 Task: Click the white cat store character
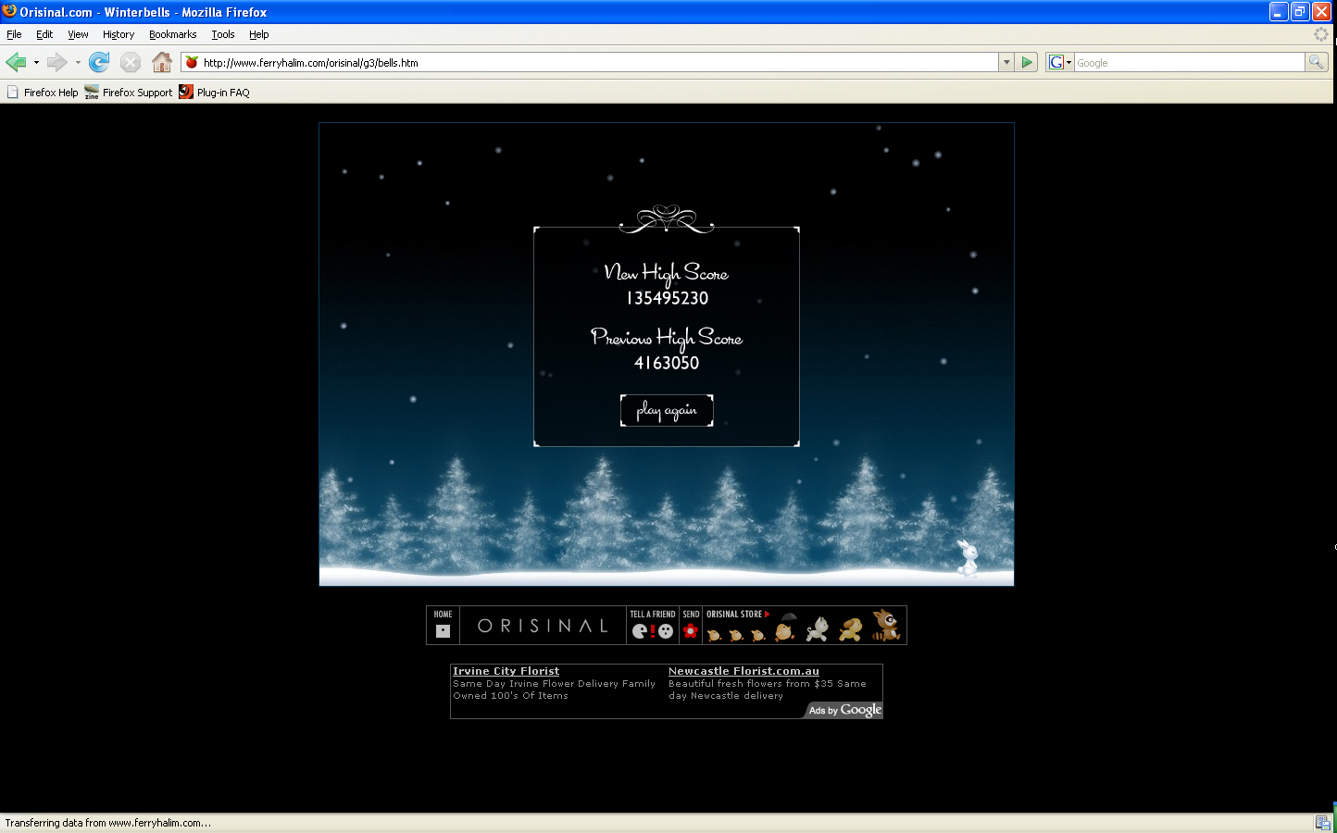coord(818,629)
